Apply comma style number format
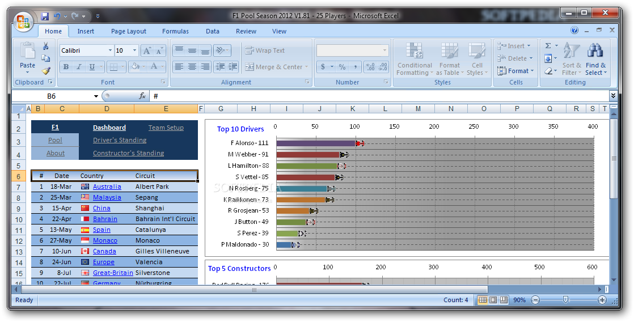Screen dimensions: 634x322 click(355, 67)
